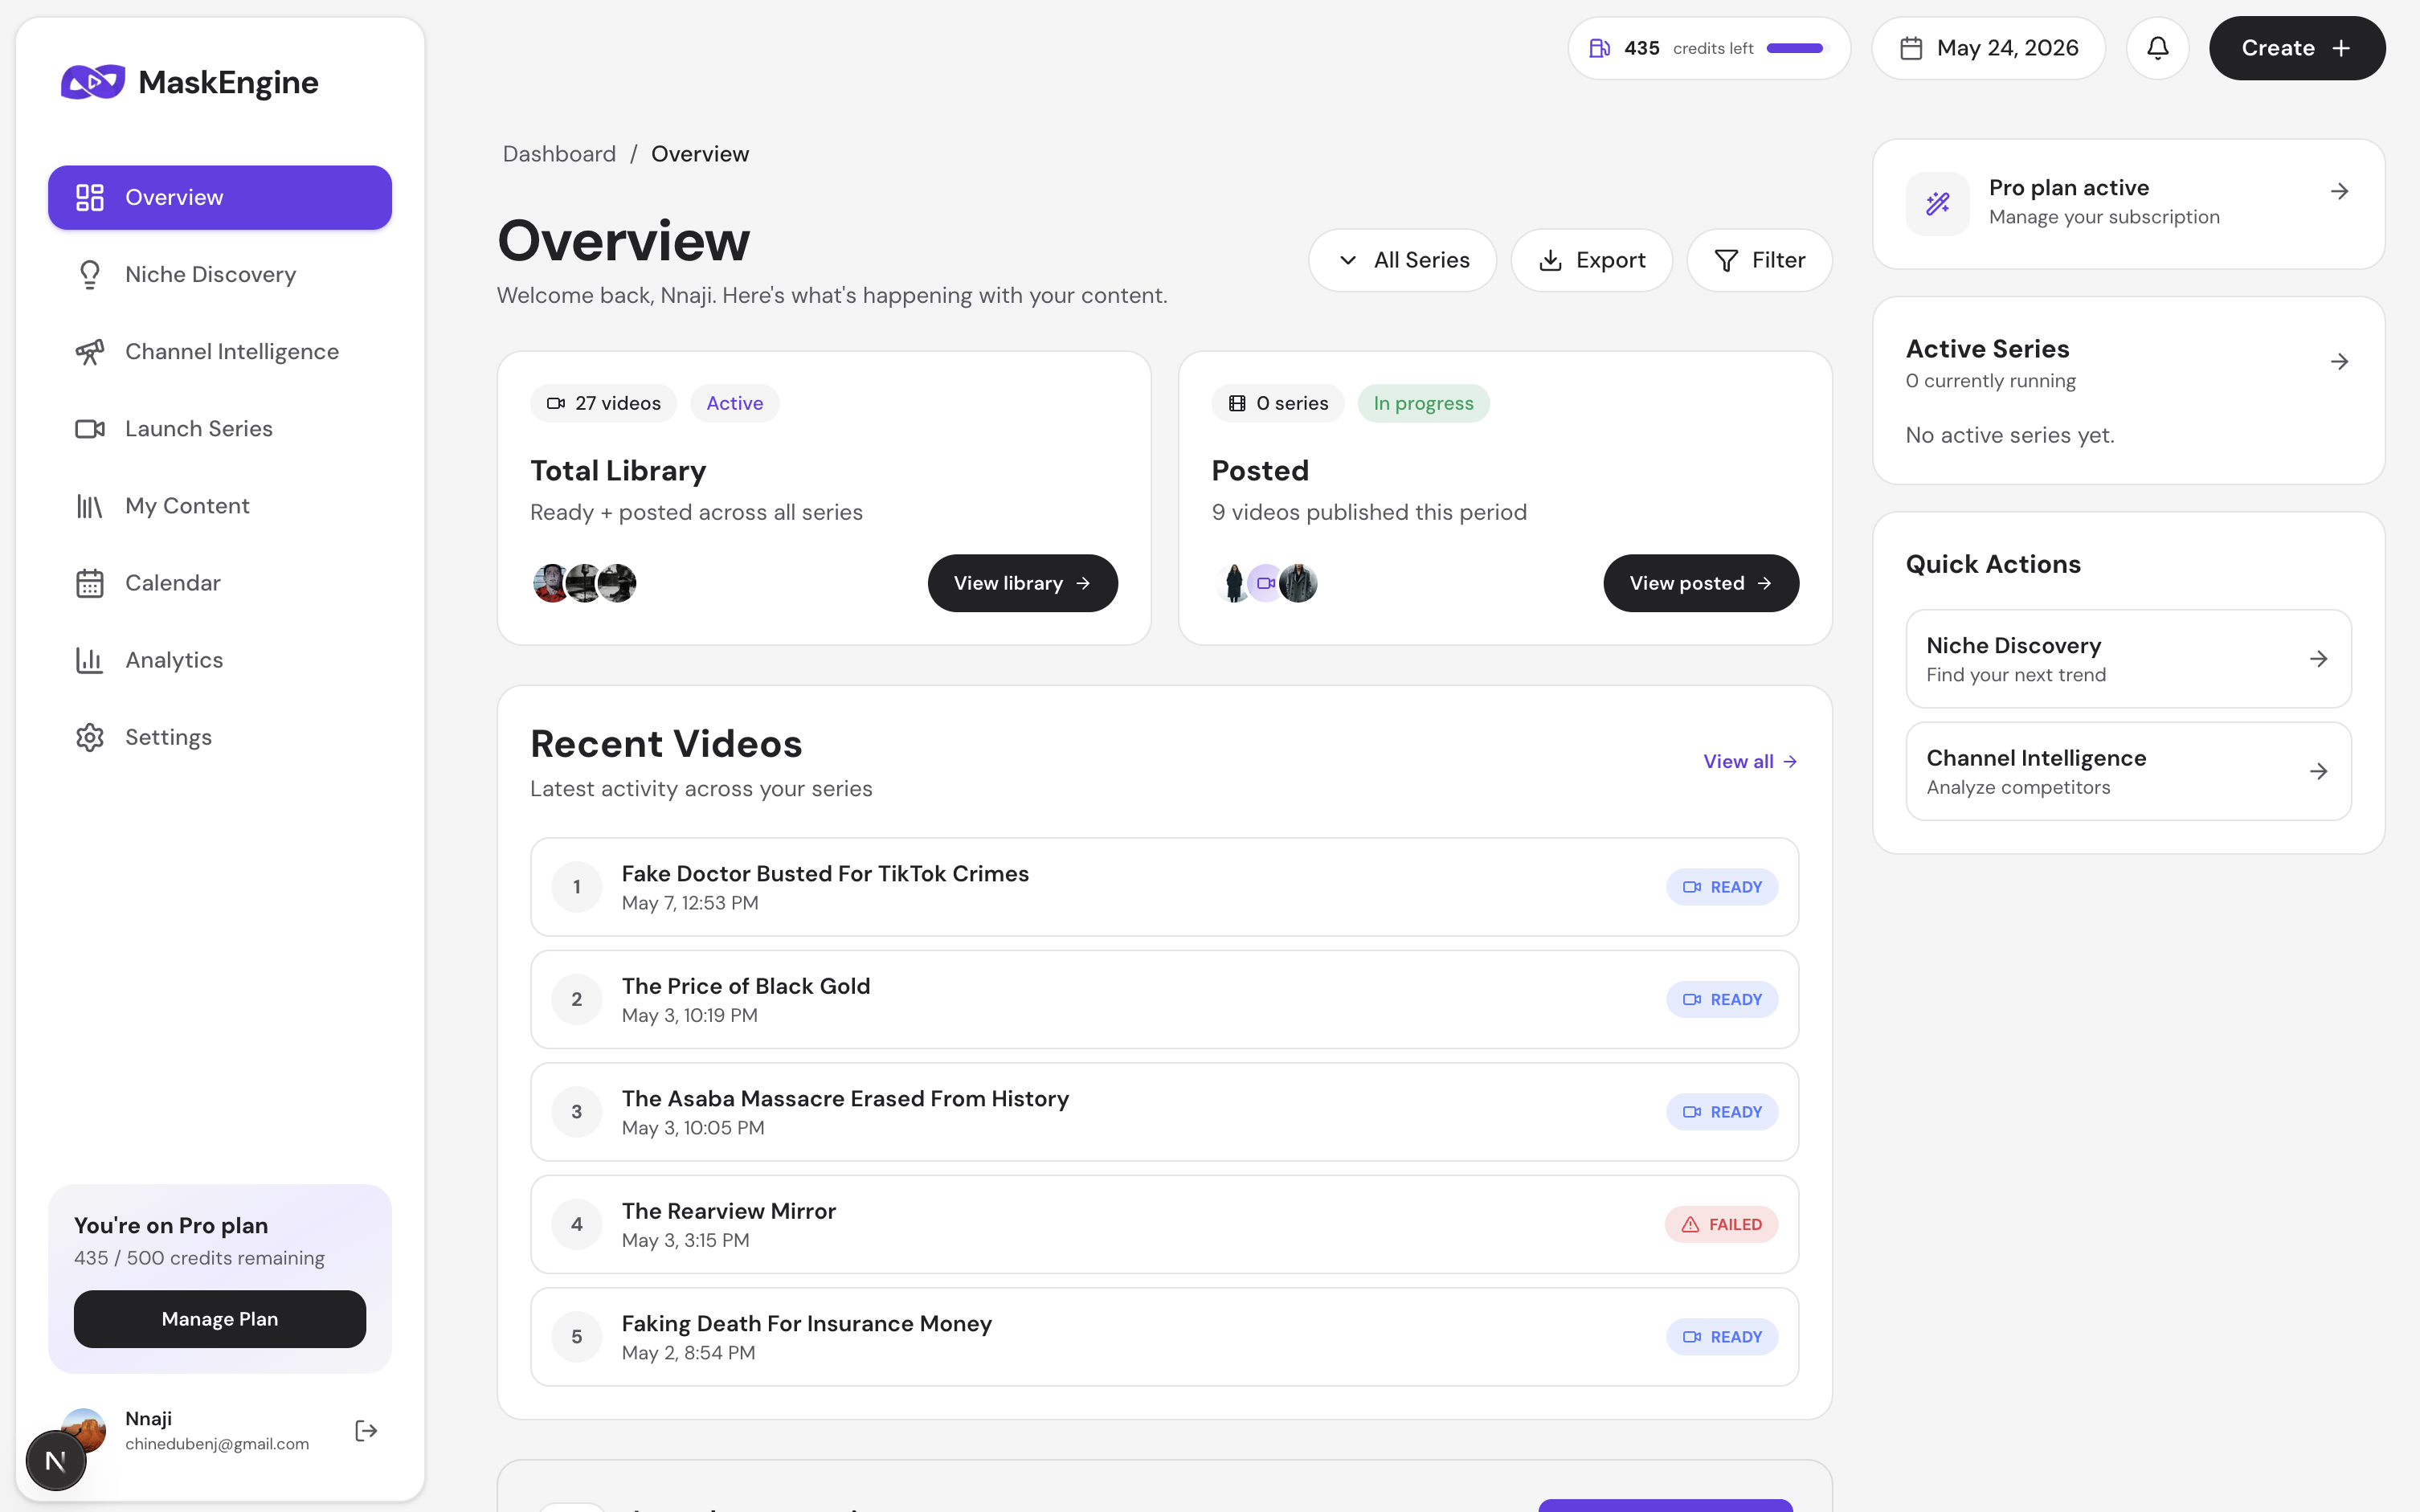This screenshot has height=1512, width=2420.
Task: Open the Filter options
Action: (1759, 260)
